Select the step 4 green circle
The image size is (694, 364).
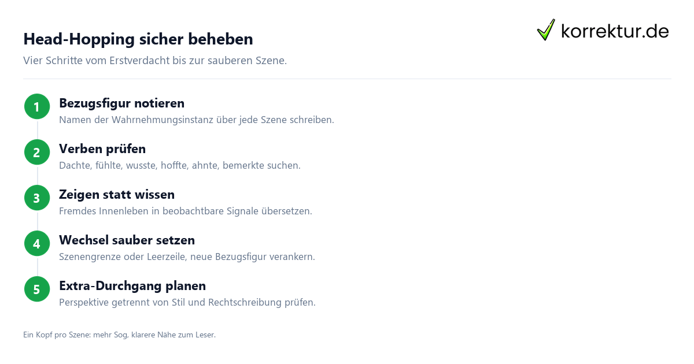[37, 243]
